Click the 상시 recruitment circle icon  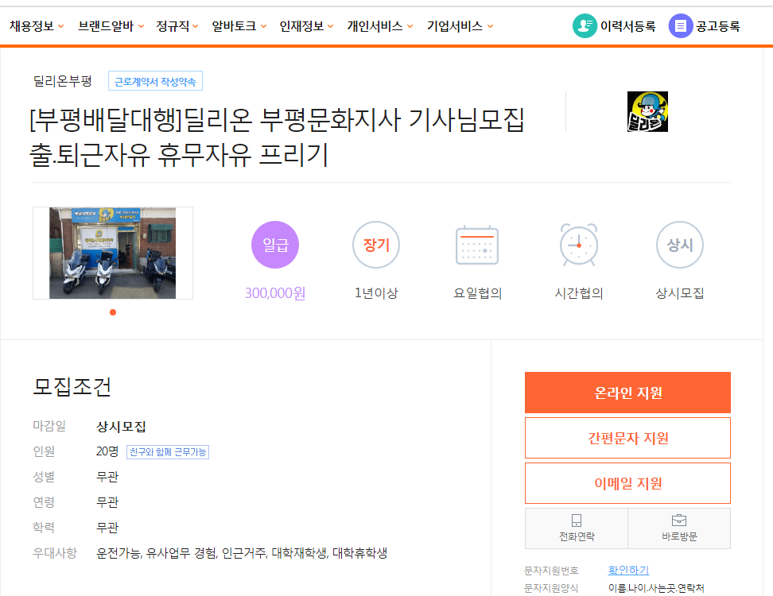pos(680,245)
